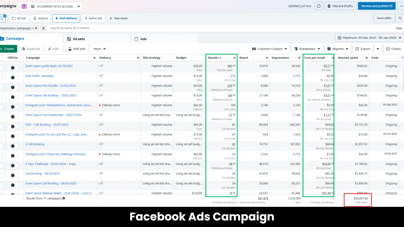The height and width of the screenshot is (227, 404).
Task: Open the three-dot overflow menu beside Review and publish
Action: click(x=400, y=6)
